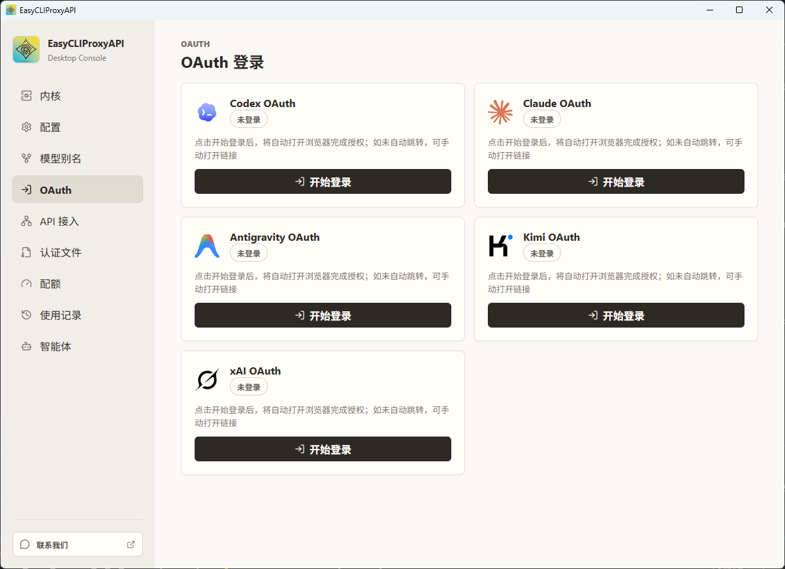
Task: Select the OAuth sidebar item
Action: pyautogui.click(x=78, y=190)
